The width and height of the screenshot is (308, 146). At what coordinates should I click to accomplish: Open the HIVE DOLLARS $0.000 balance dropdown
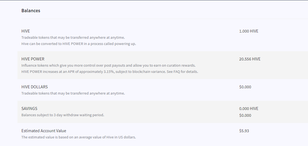(x=245, y=87)
